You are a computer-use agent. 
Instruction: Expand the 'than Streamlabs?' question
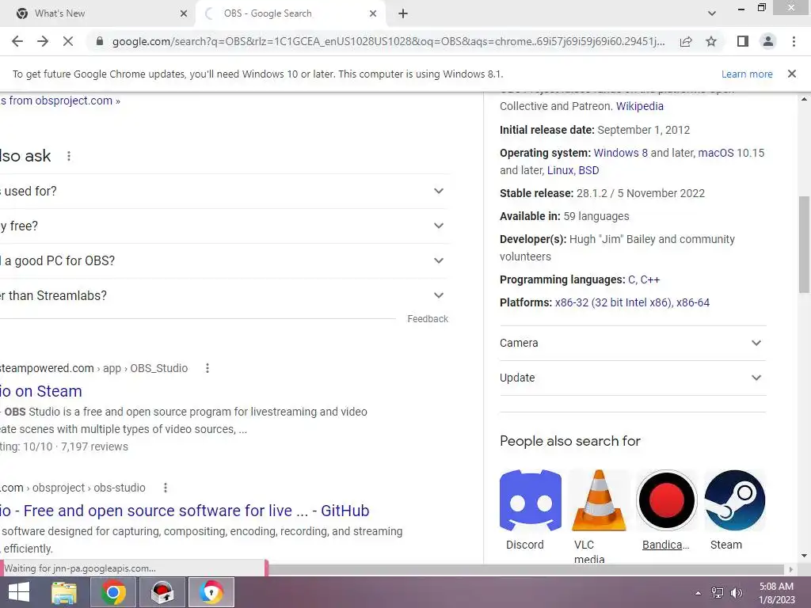[x=224, y=295]
